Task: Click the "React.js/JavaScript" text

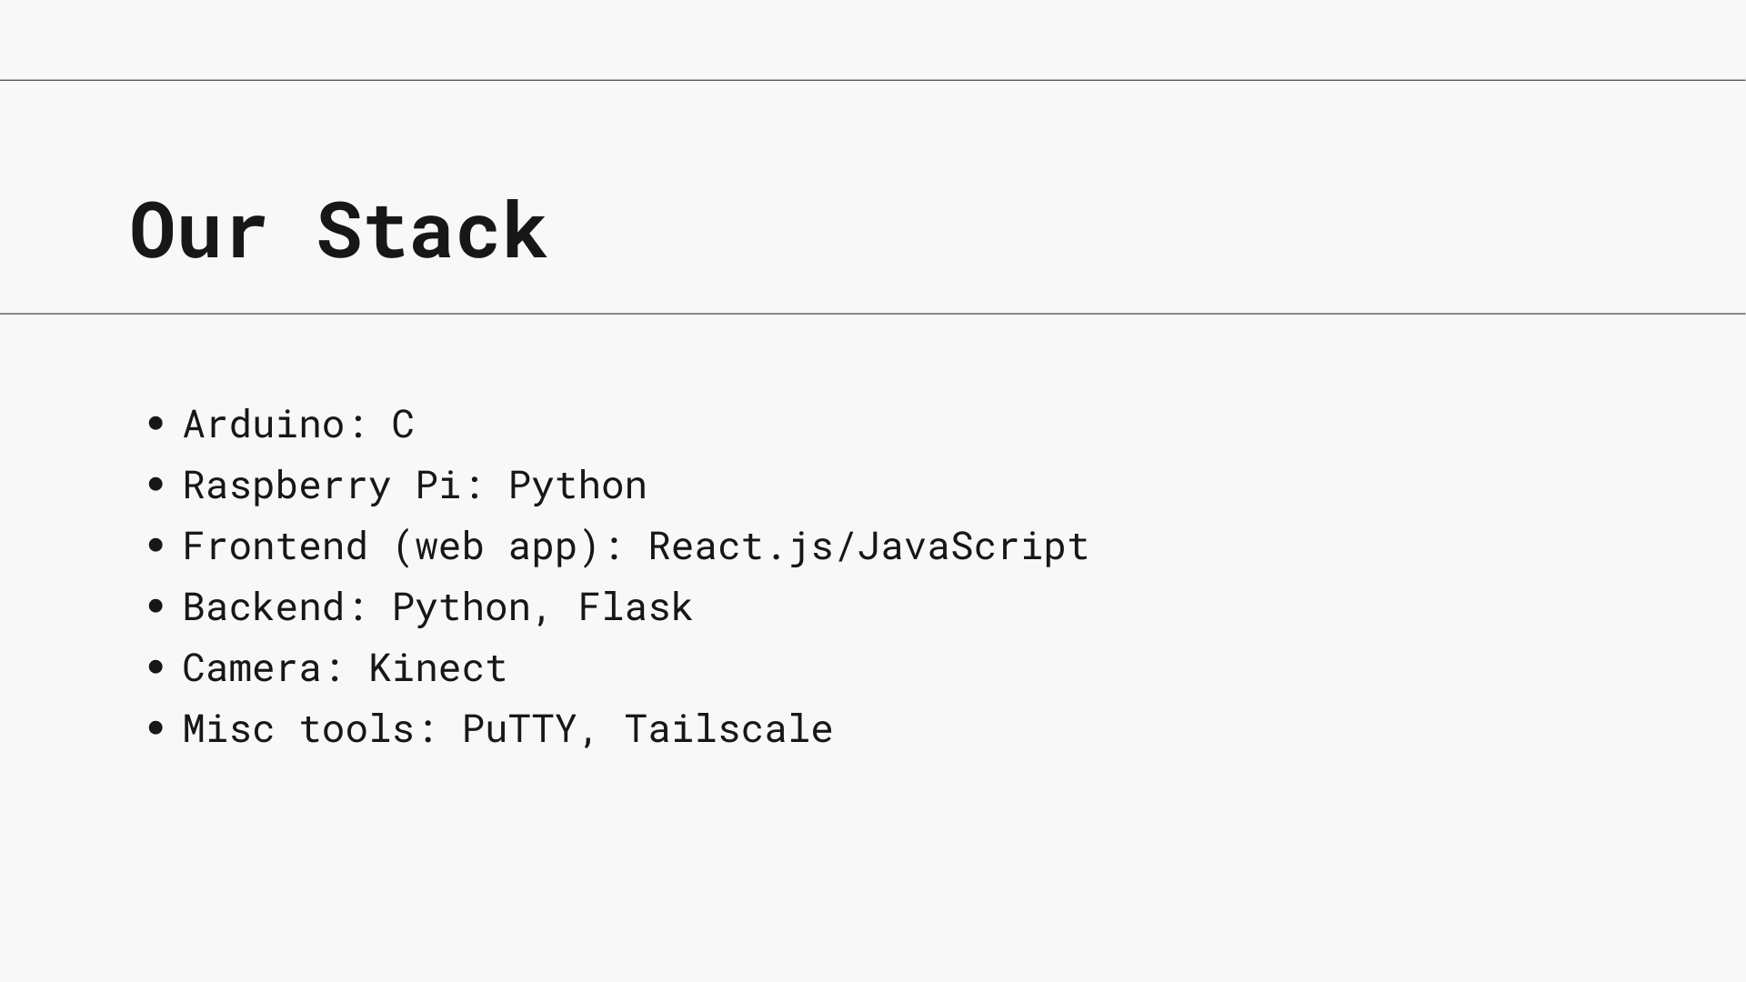Action: (868, 546)
